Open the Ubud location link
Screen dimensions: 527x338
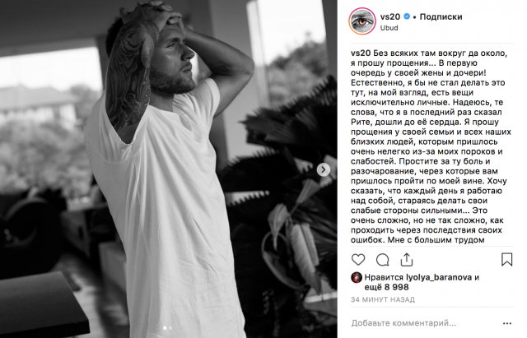(x=389, y=28)
